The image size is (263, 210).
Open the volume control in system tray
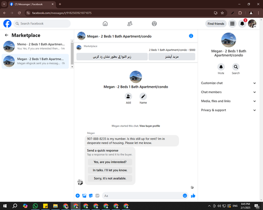(x=219, y=206)
